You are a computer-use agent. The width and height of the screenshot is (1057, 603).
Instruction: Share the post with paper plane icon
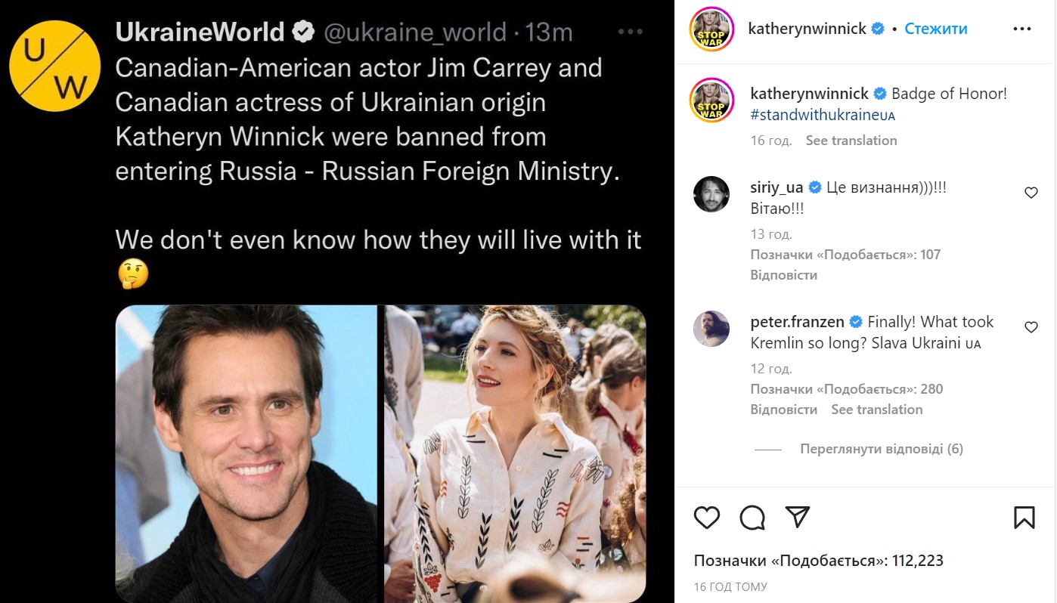(798, 517)
